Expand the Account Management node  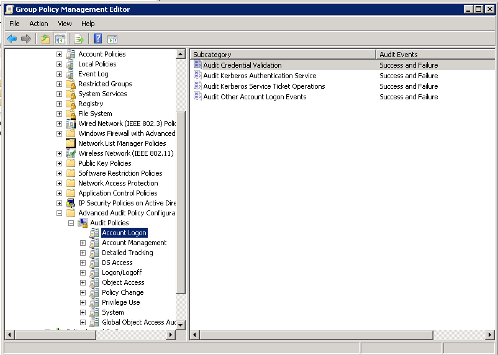[x=83, y=243]
